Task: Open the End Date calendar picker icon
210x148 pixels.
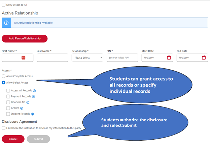Action: pyautogui.click(x=204, y=58)
